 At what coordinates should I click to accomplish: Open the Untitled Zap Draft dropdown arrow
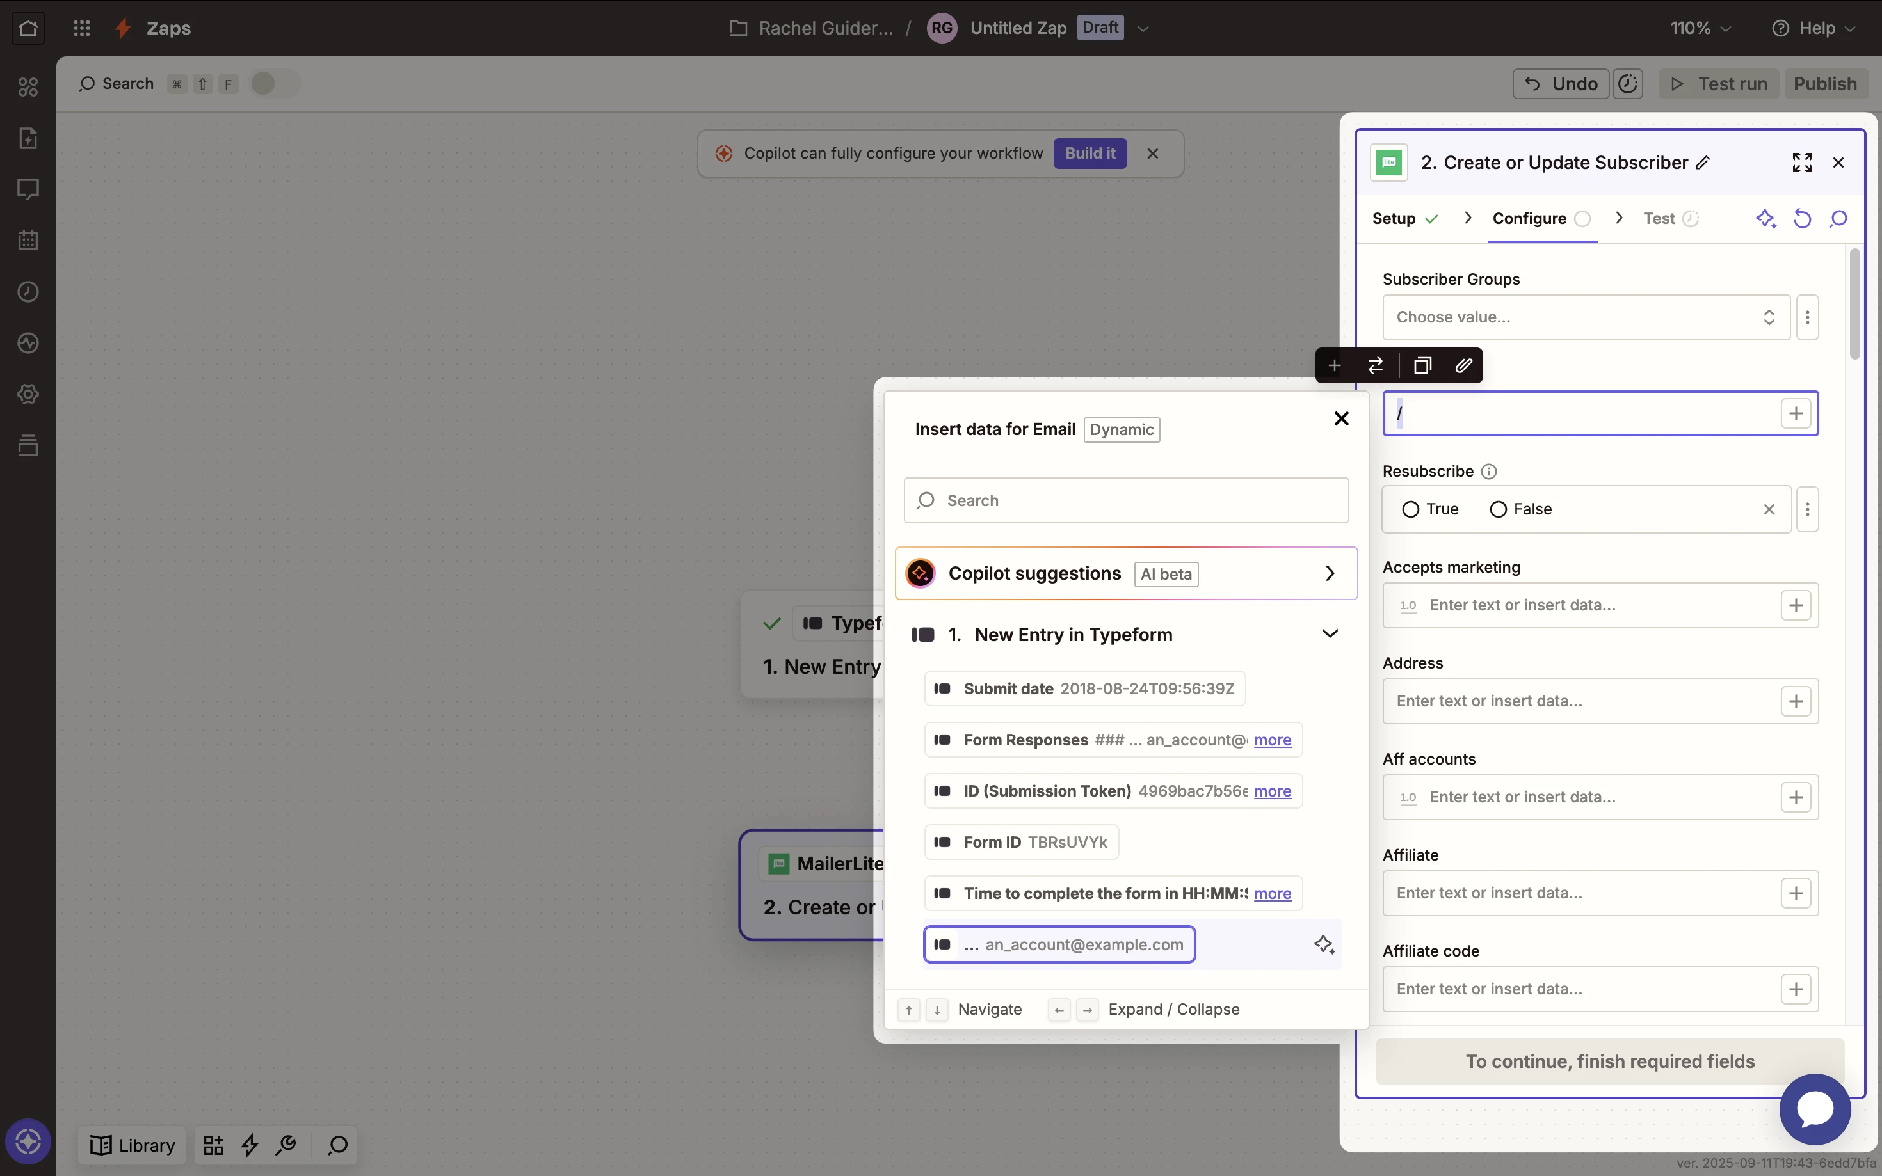pyautogui.click(x=1143, y=28)
